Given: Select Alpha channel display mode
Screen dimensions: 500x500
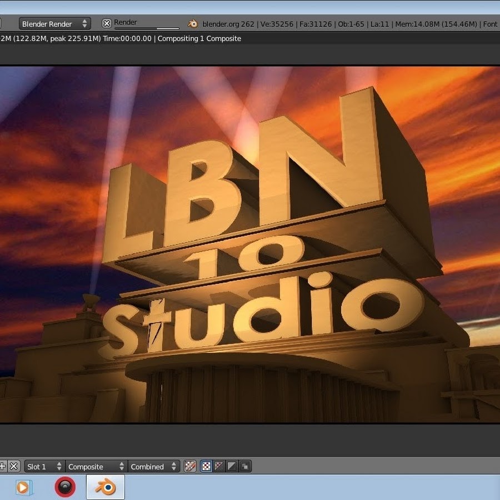Looking at the screenshot, I should click(x=232, y=466).
